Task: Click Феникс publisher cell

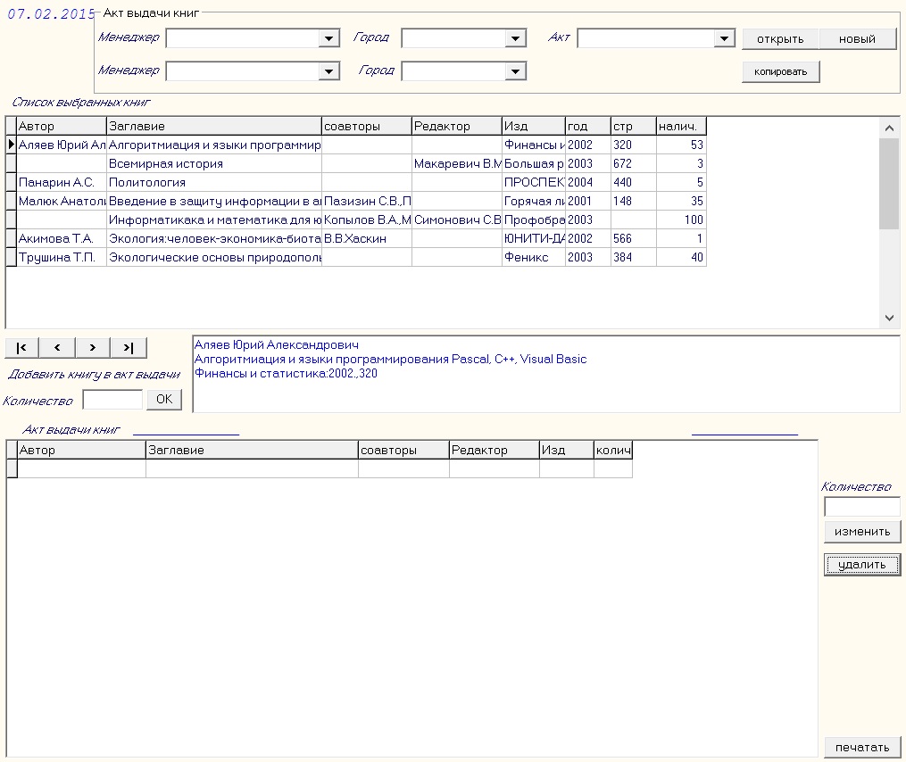Action: pyautogui.click(x=533, y=257)
